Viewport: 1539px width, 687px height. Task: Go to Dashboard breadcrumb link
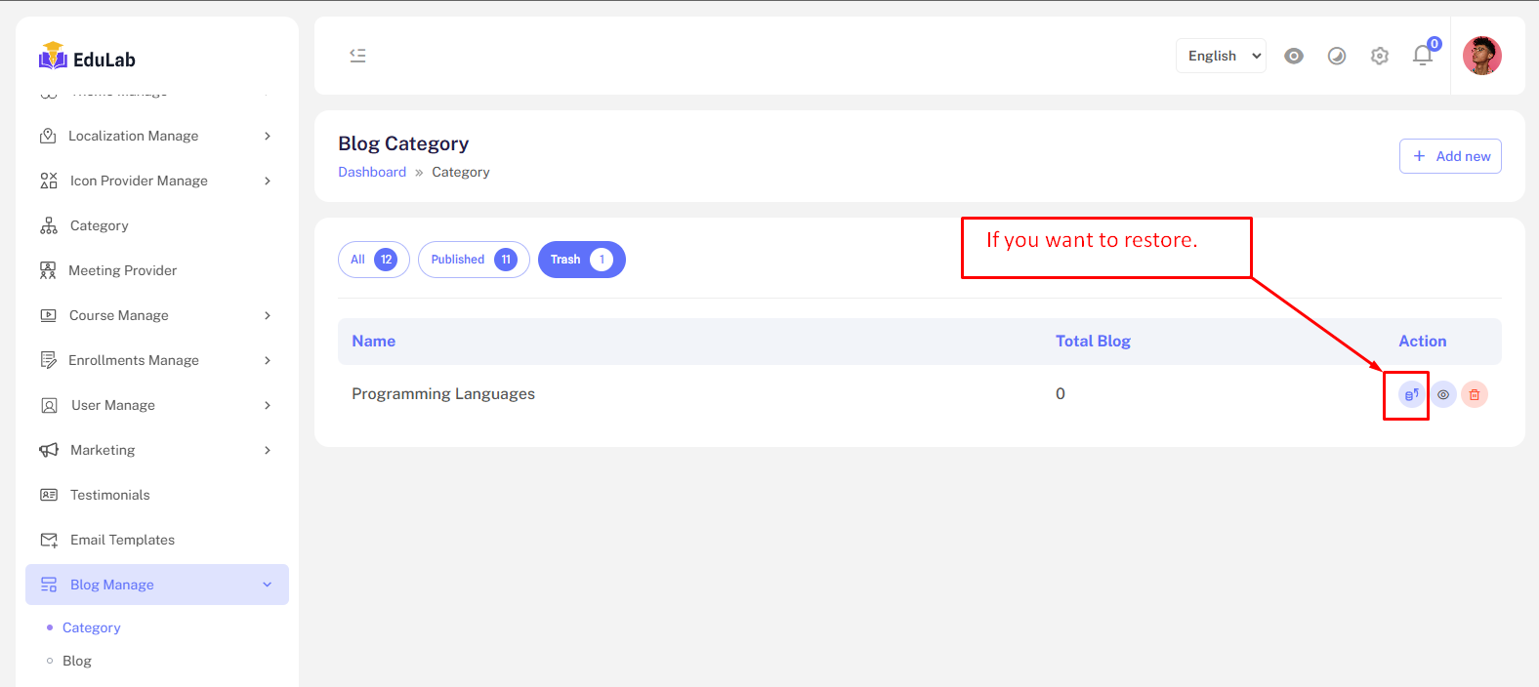pos(372,172)
